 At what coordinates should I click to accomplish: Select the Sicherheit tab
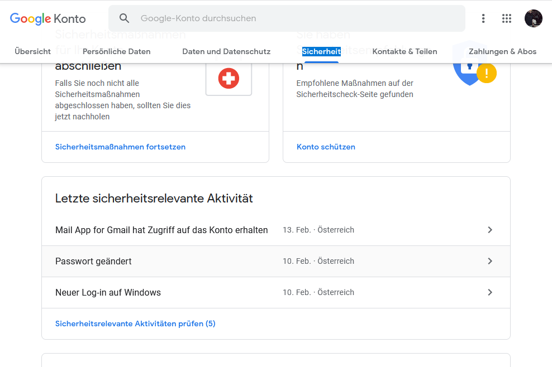click(x=321, y=51)
